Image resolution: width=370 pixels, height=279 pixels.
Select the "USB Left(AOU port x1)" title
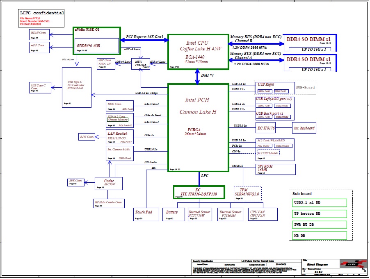click(x=274, y=99)
